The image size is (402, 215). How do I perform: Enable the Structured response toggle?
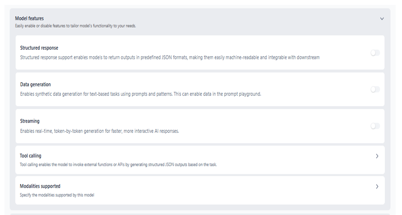(x=375, y=53)
